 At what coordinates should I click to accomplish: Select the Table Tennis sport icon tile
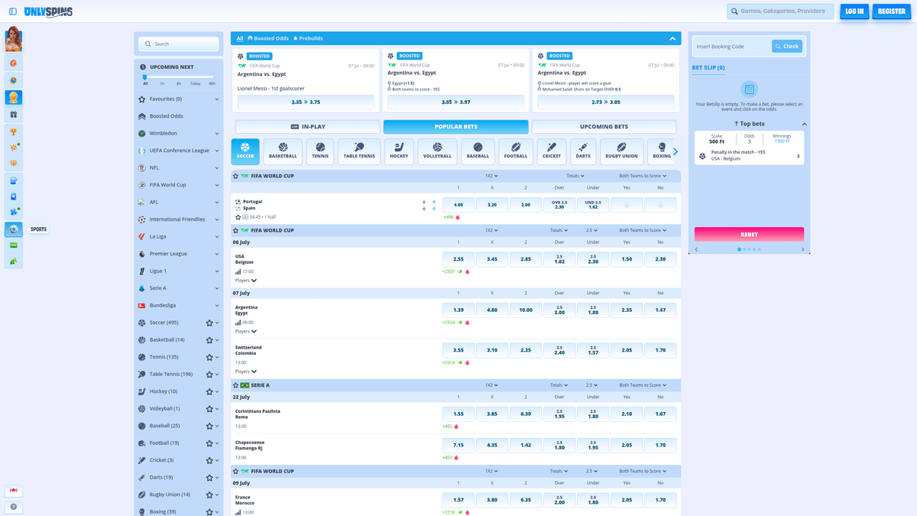[359, 151]
